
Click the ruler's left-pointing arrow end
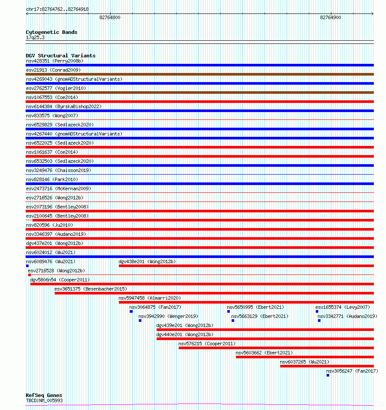pos(27,13)
